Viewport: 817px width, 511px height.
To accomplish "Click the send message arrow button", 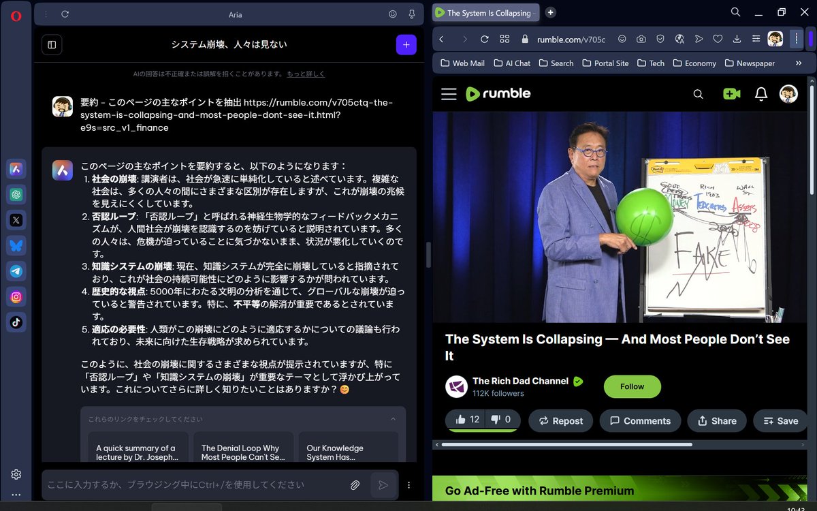I will pos(383,485).
